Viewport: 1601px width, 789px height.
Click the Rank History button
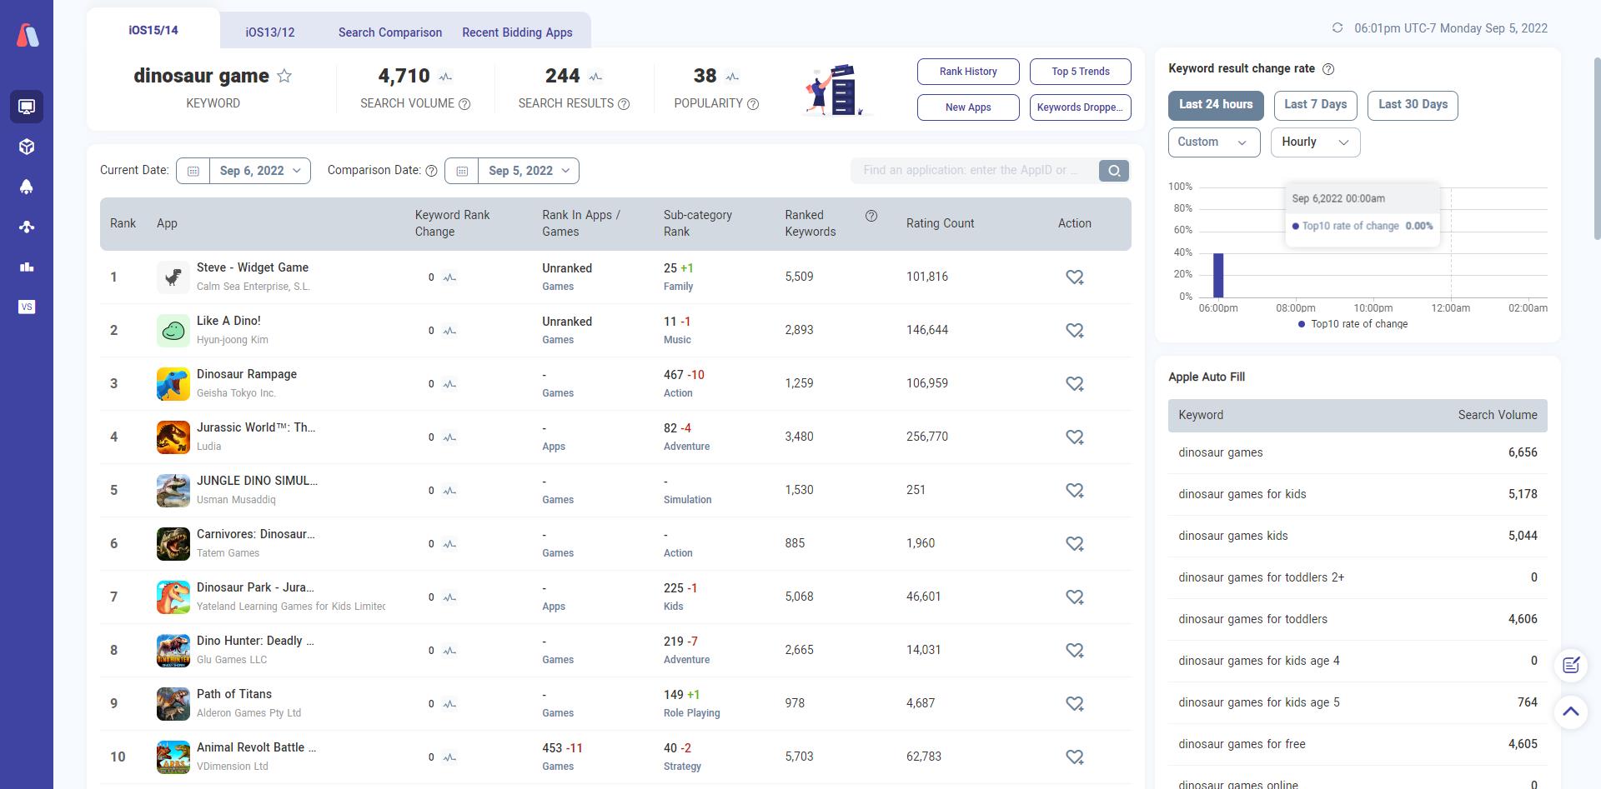968,72
